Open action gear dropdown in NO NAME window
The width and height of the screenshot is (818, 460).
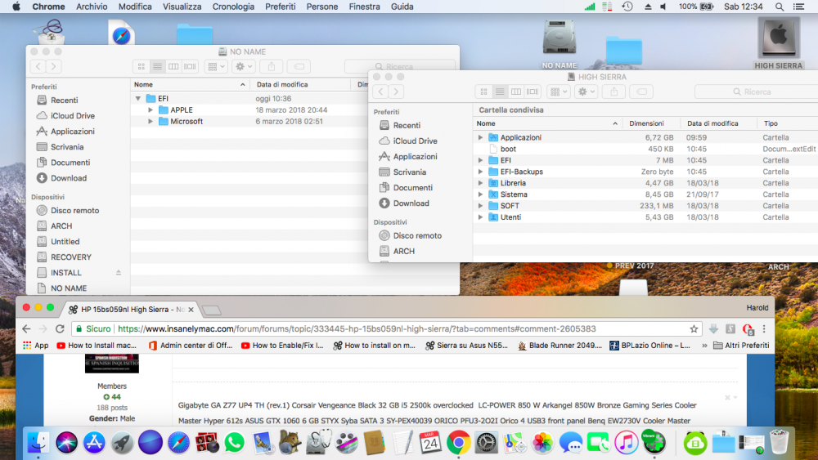pyautogui.click(x=244, y=66)
